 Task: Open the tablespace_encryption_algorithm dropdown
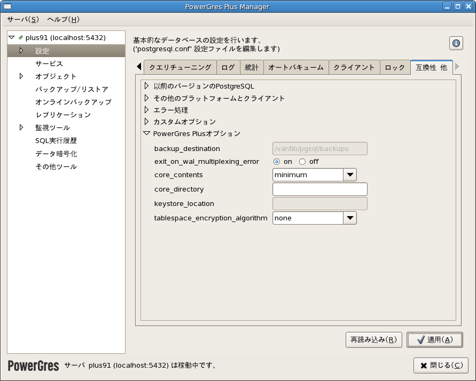click(350, 218)
